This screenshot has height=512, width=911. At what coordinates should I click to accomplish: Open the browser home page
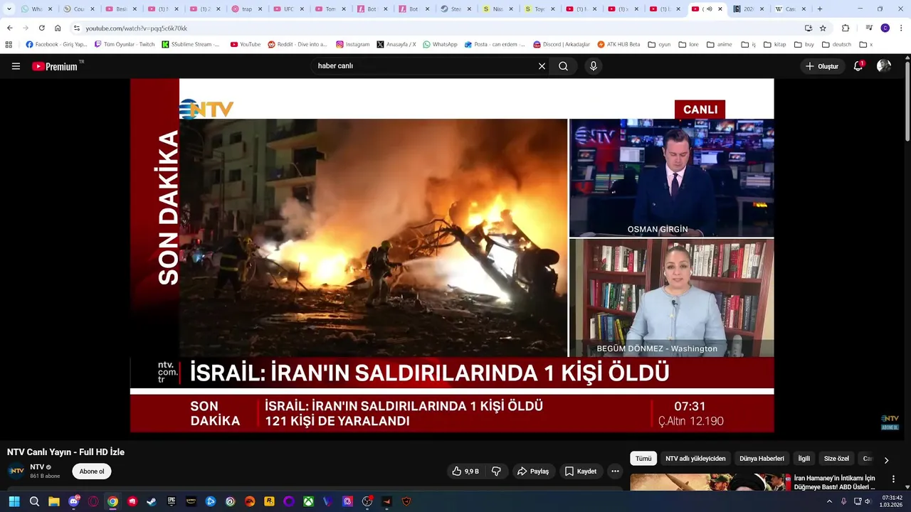click(x=58, y=28)
